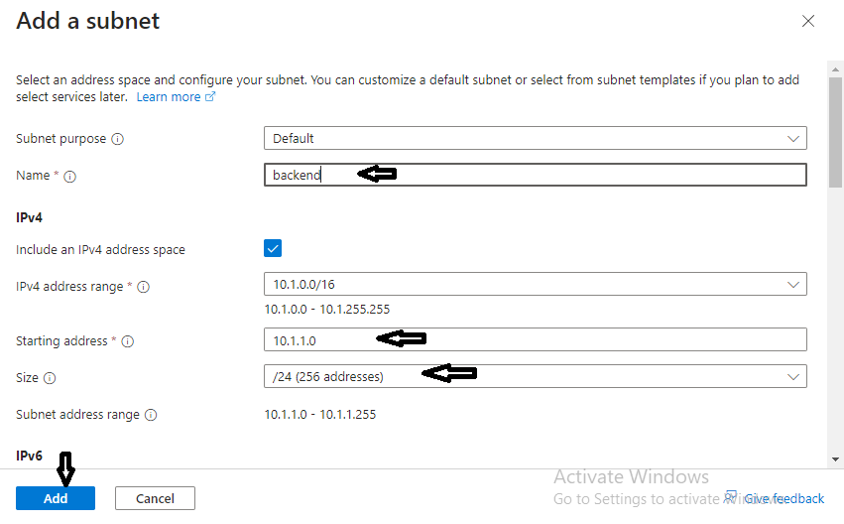844x524 pixels.
Task: Click the Subnet address range info icon
Action: [x=152, y=415]
